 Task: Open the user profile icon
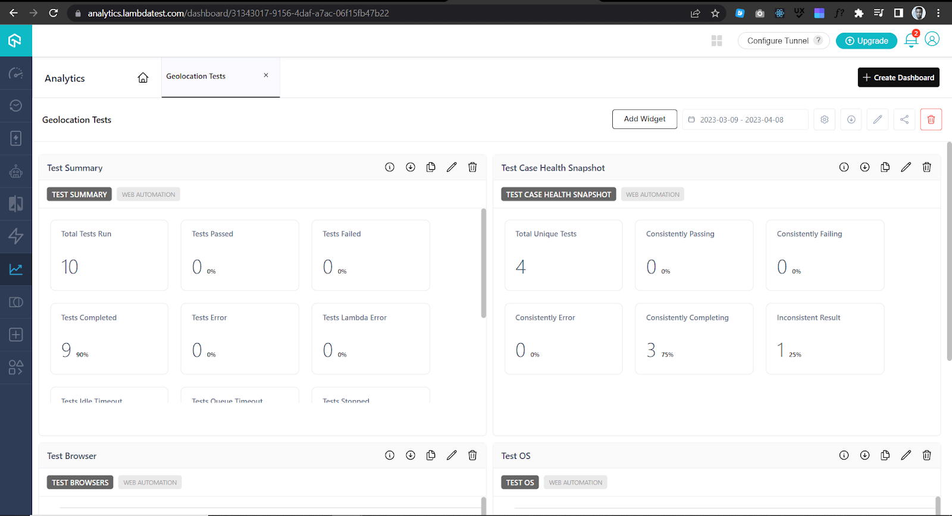pyautogui.click(x=932, y=39)
